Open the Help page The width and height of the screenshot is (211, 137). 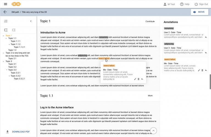coord(185,4)
